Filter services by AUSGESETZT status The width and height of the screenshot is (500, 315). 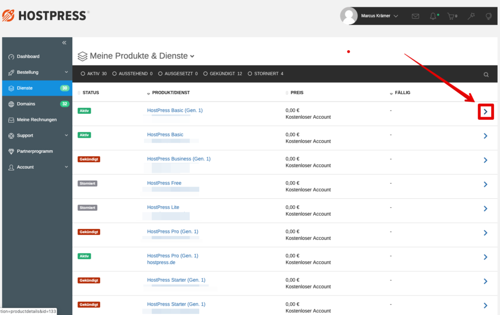[x=178, y=74]
